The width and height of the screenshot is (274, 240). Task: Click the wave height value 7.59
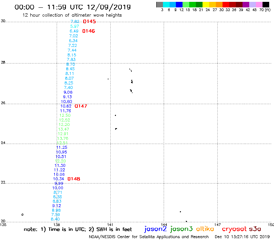pyautogui.click(x=56, y=215)
